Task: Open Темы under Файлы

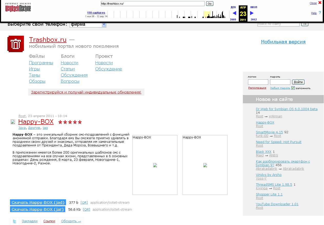Action: point(34,75)
